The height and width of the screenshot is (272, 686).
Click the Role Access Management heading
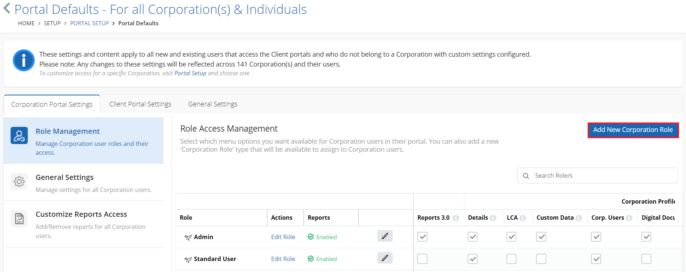click(229, 129)
